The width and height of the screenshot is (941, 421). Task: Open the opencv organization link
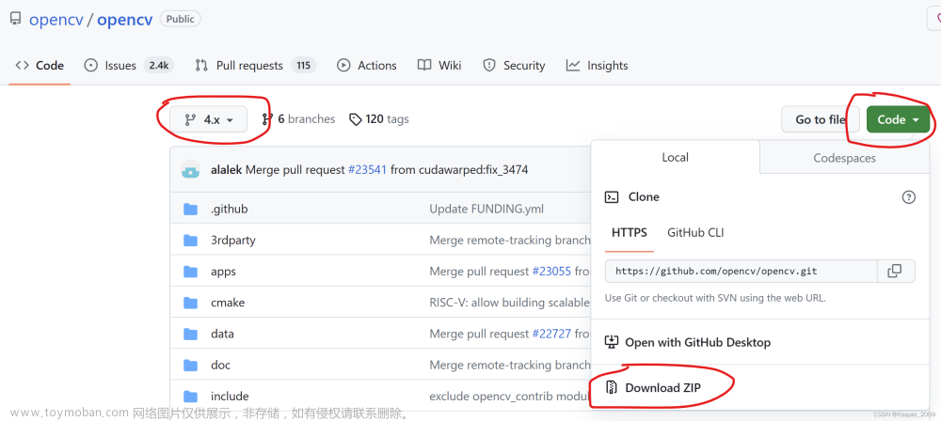tap(56, 19)
